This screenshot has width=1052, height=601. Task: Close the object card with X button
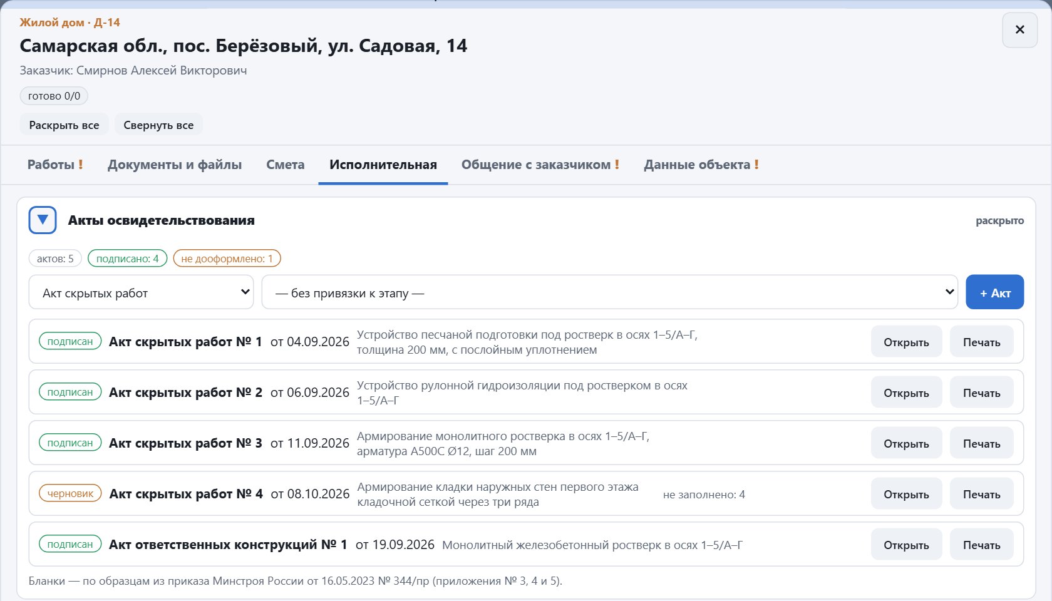[x=1019, y=29]
